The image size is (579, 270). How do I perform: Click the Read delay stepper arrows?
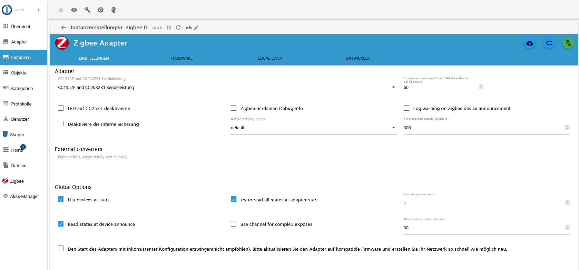tap(567, 203)
